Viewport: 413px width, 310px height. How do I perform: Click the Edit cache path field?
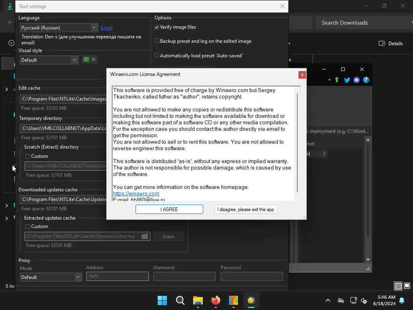63,99
